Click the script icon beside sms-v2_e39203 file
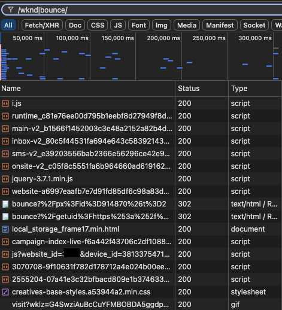The height and width of the screenshot is (310, 282). (5, 154)
